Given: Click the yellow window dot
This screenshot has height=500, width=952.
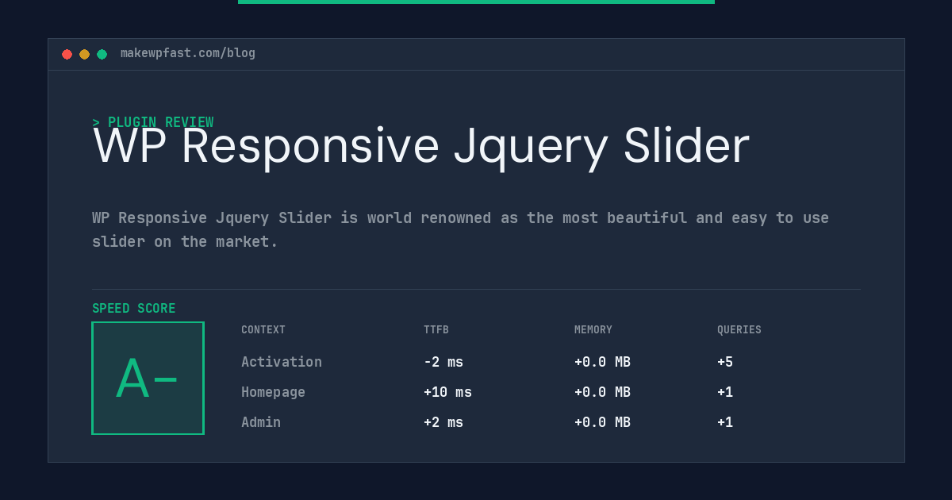Looking at the screenshot, I should pos(84,54).
